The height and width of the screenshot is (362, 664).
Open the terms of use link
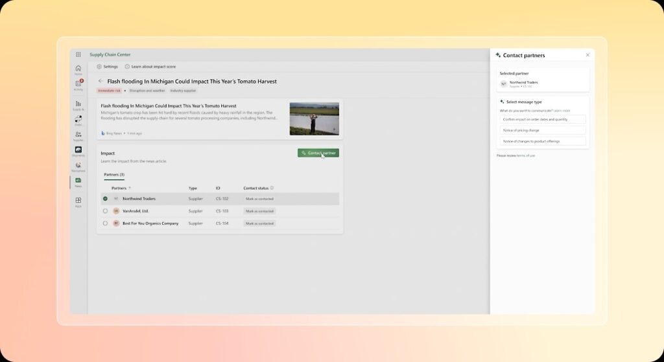click(526, 155)
